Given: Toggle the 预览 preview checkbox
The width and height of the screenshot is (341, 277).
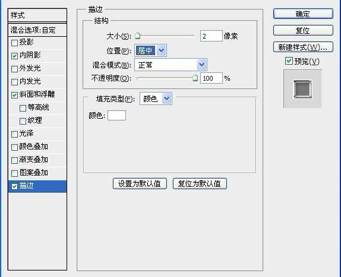Looking at the screenshot, I should point(289,61).
